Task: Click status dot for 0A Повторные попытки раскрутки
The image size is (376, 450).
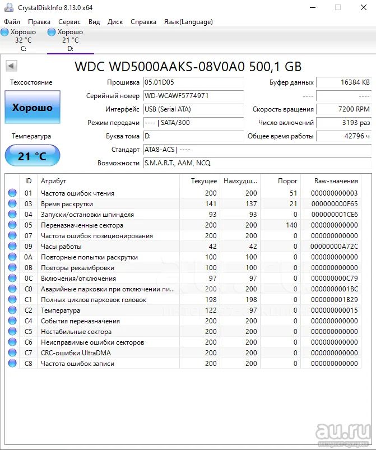Action: point(12,257)
